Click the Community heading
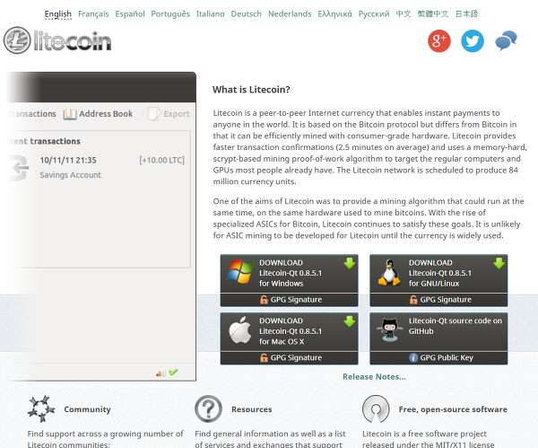Screen dimensions: 538x448 [87, 409]
